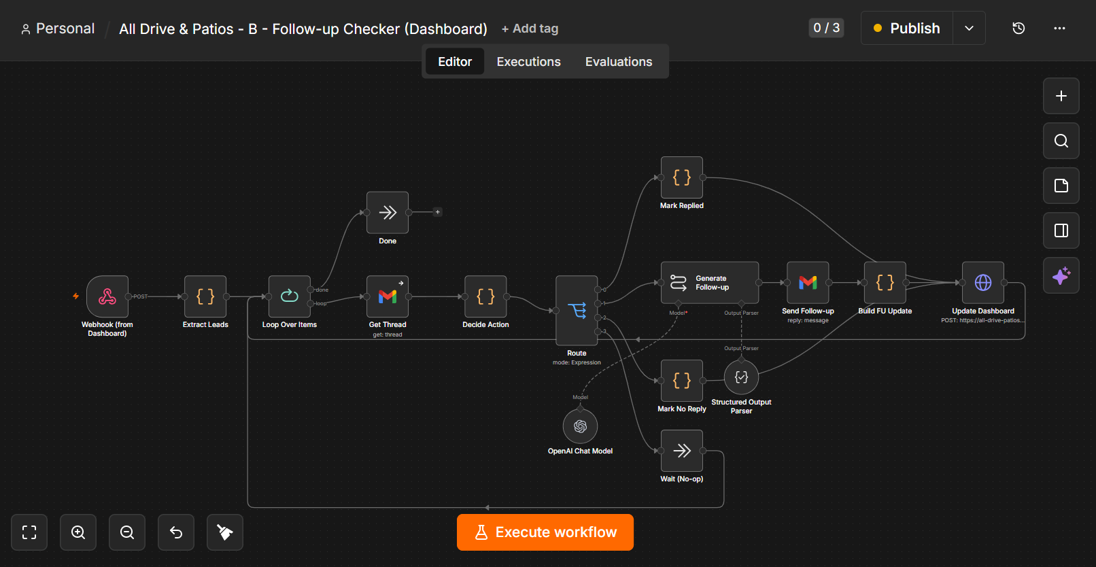Open the Webhook (from Dashboard) trigger node
The height and width of the screenshot is (567, 1096).
pyautogui.click(x=107, y=296)
